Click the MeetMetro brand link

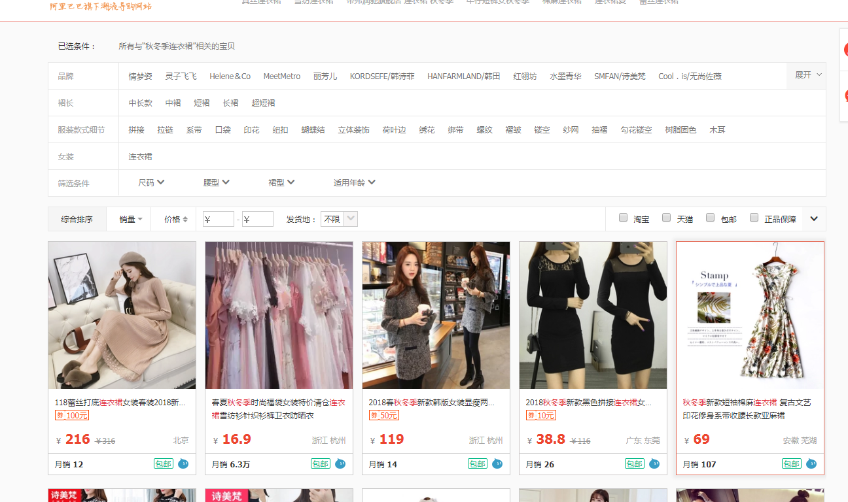[282, 76]
